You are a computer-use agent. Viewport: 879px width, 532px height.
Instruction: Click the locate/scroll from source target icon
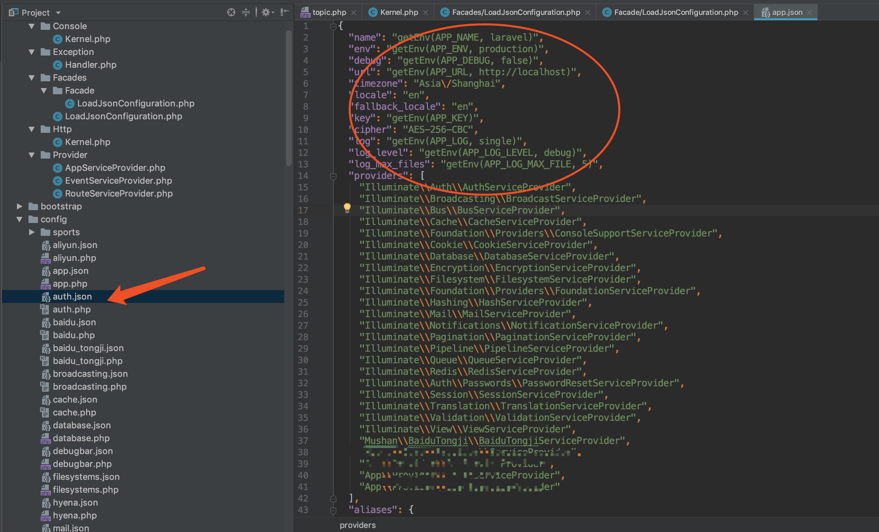tap(231, 13)
